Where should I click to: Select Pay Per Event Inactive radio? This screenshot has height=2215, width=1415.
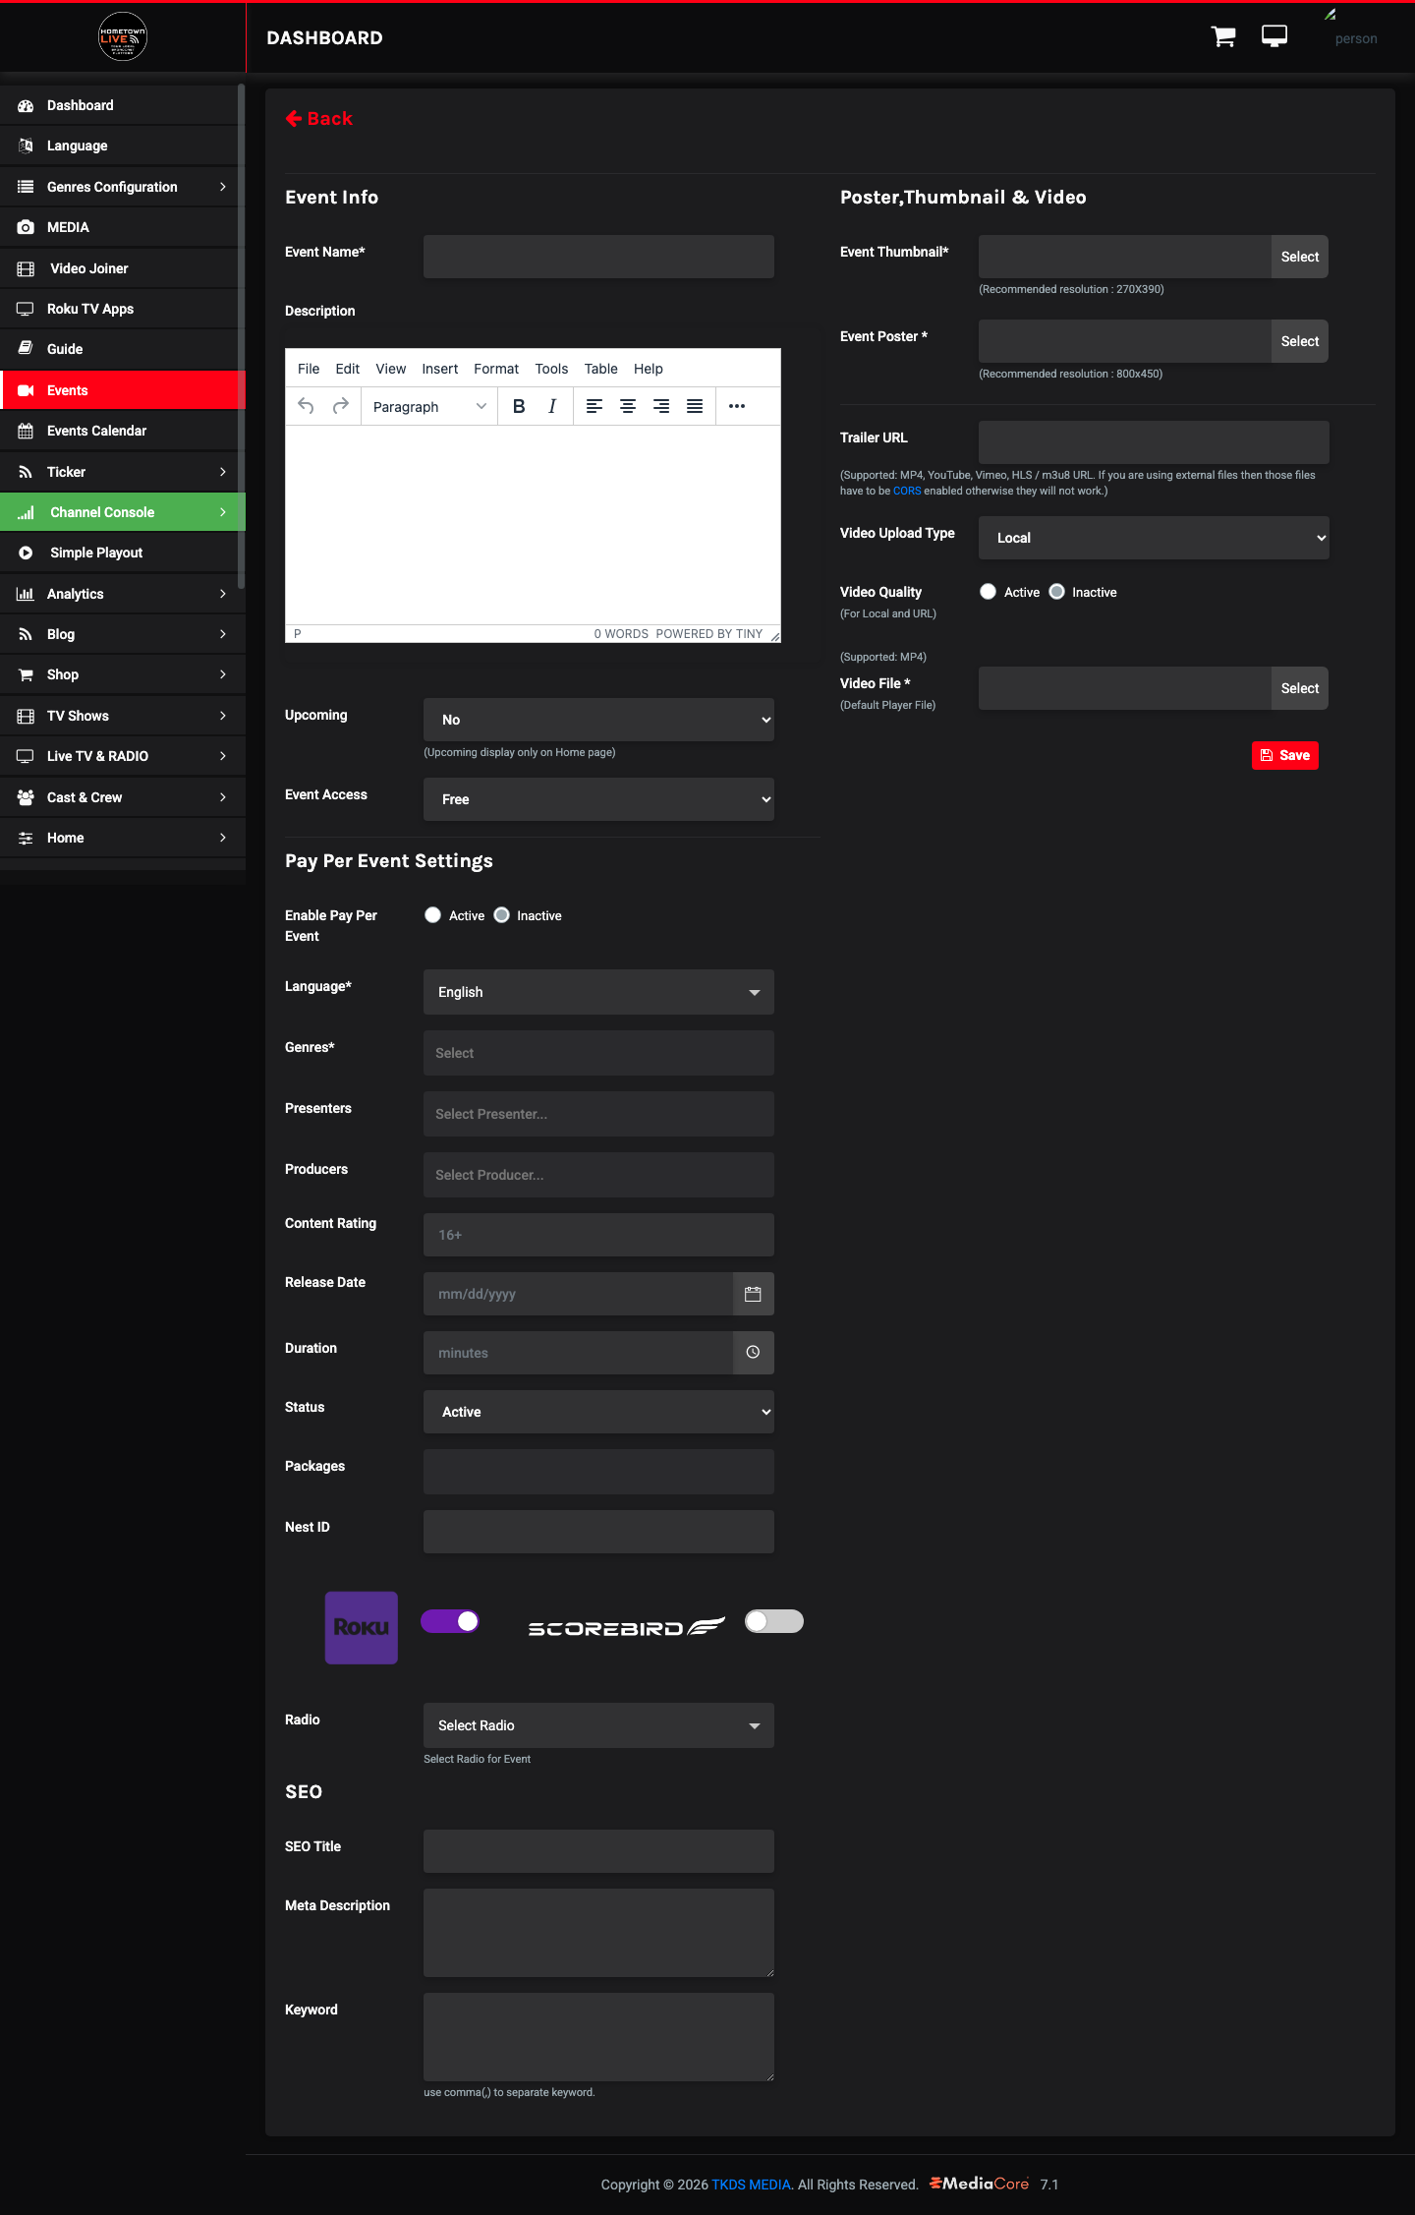502,915
